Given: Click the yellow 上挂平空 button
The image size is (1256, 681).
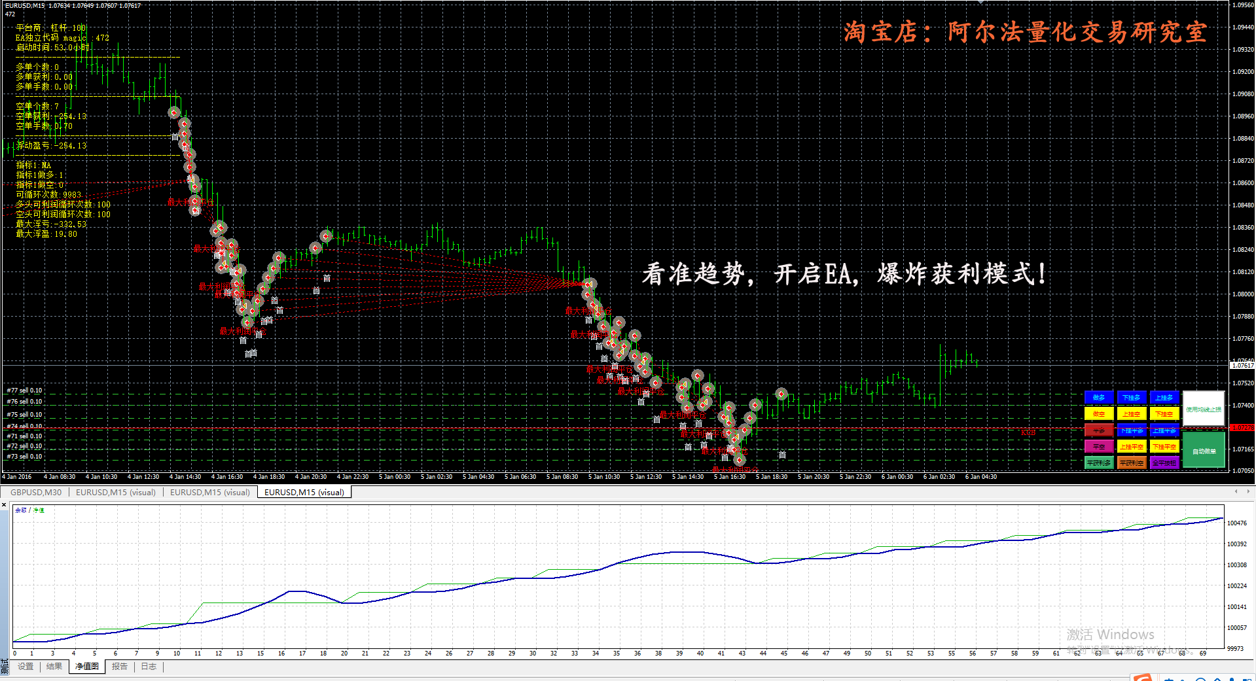Looking at the screenshot, I should (x=1132, y=446).
